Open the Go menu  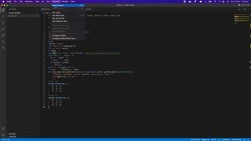[43, 2]
